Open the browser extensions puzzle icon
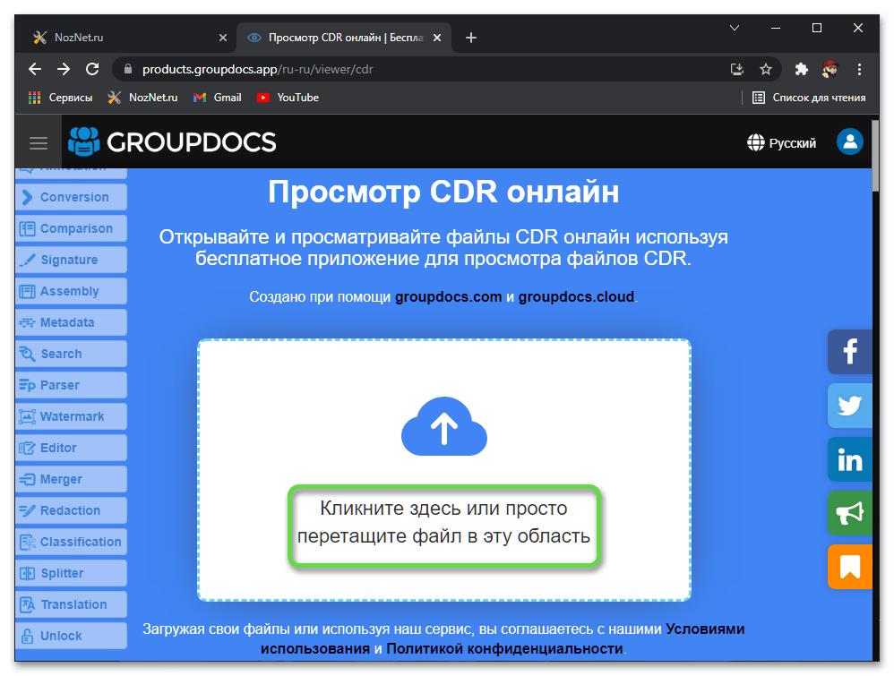Image resolution: width=894 pixels, height=676 pixels. tap(802, 69)
